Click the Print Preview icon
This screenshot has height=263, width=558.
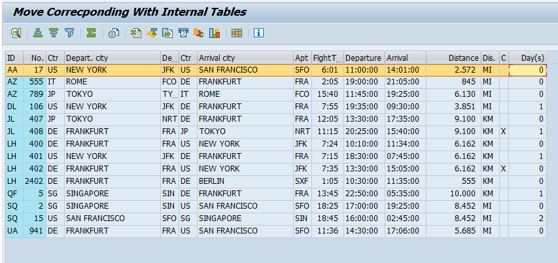tap(114, 33)
